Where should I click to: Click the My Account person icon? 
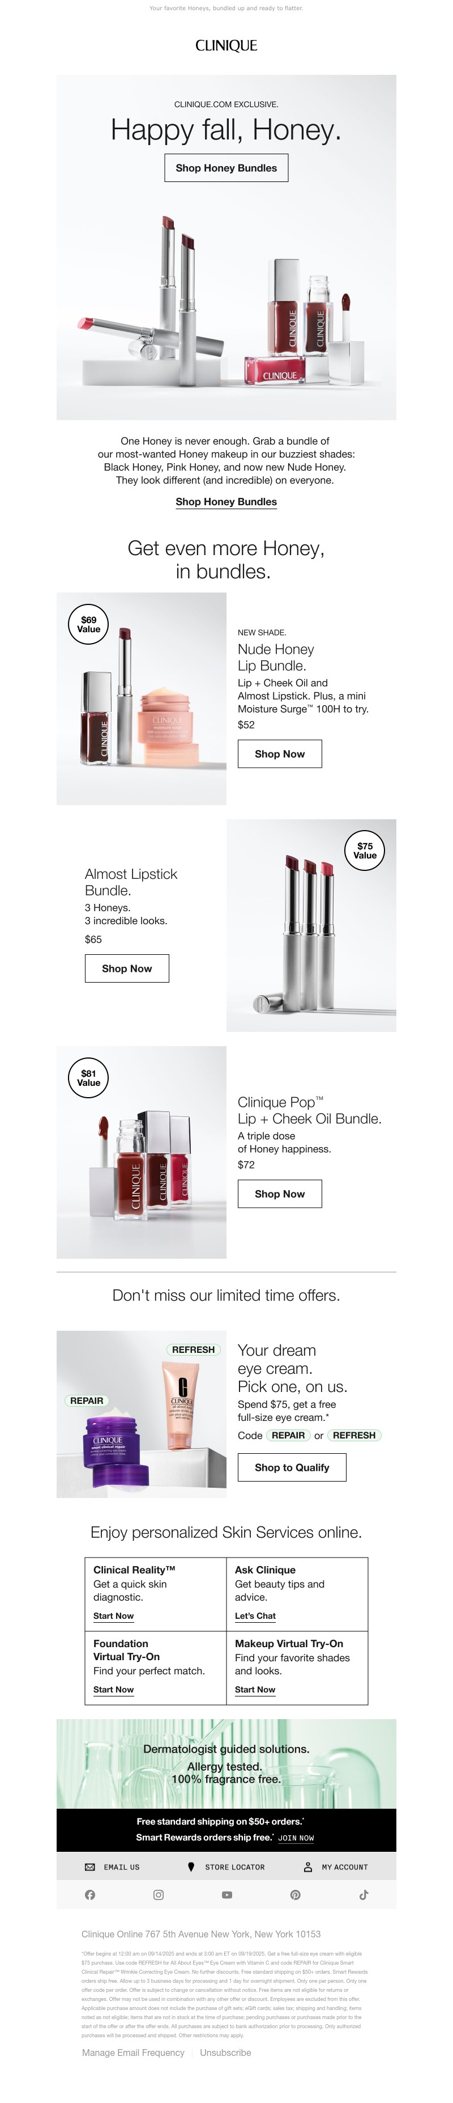click(x=308, y=1867)
